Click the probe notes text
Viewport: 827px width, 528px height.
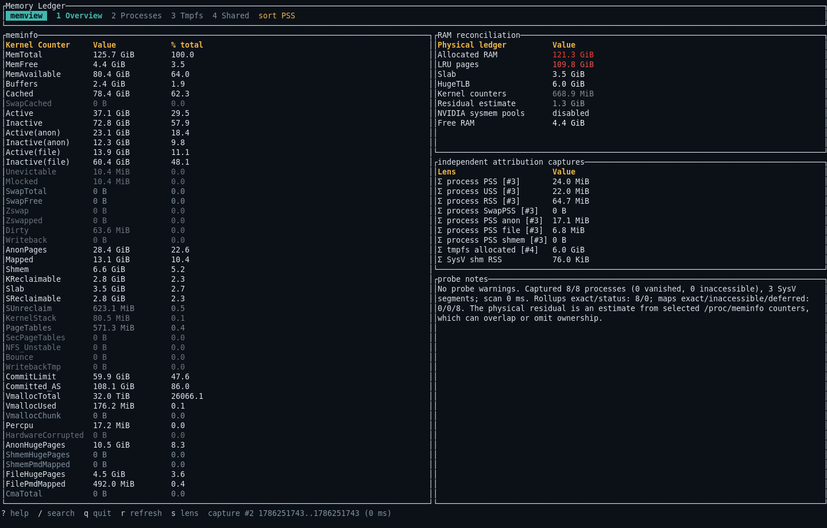624,304
